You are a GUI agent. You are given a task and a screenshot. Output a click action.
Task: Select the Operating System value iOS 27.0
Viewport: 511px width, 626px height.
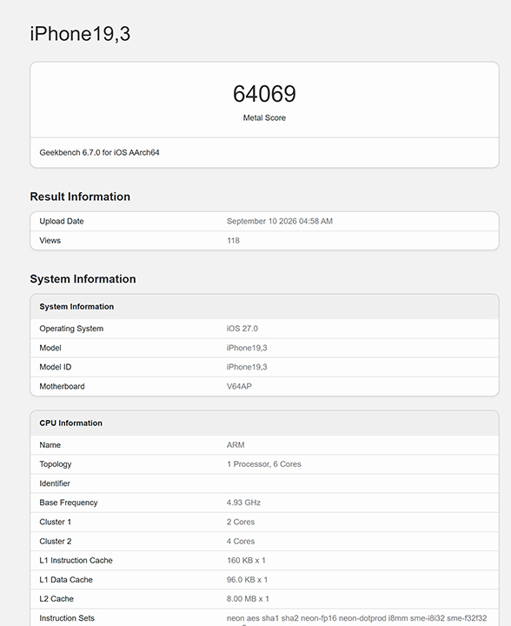242,329
